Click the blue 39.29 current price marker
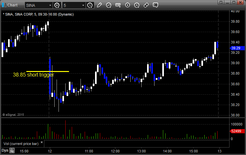The image size is (246, 155). point(237,48)
